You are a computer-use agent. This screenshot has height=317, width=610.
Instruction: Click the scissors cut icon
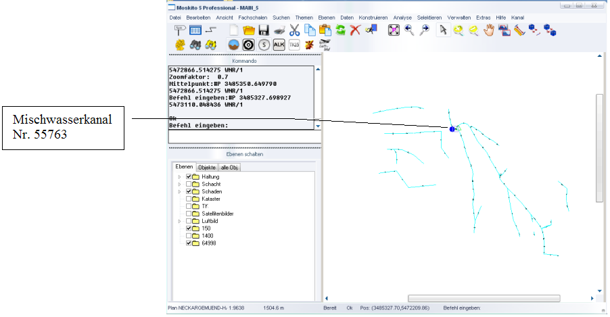click(294, 30)
